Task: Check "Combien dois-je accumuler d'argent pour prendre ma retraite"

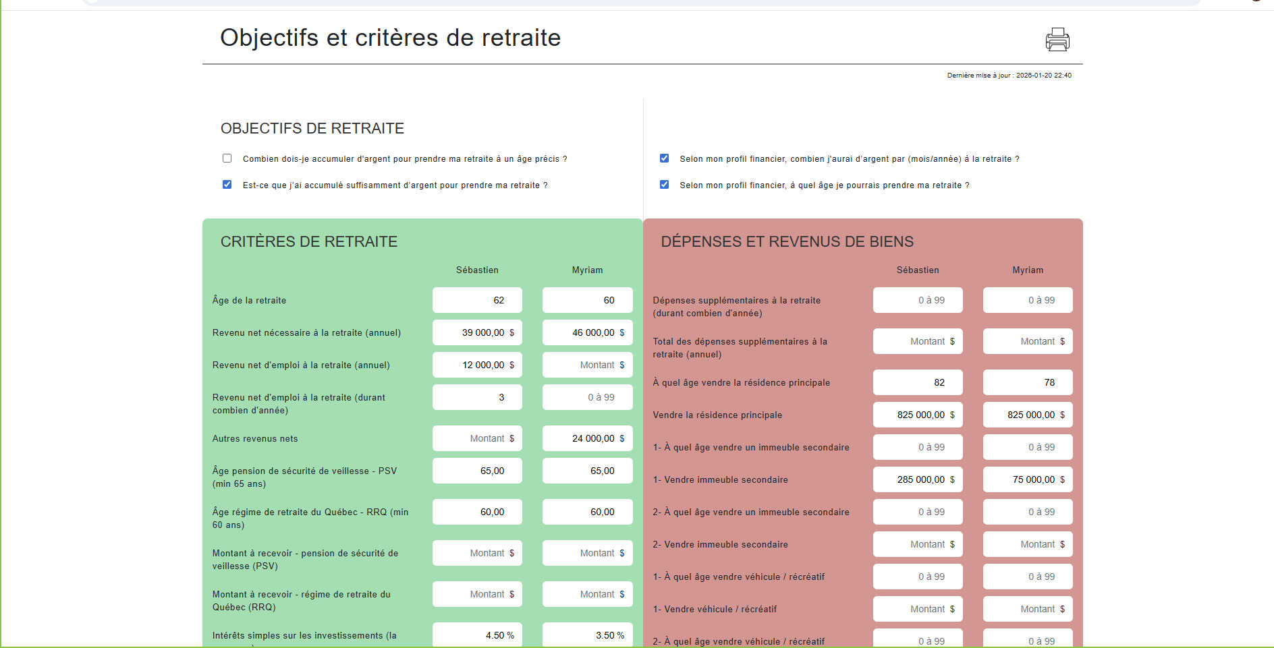Action: 227,158
